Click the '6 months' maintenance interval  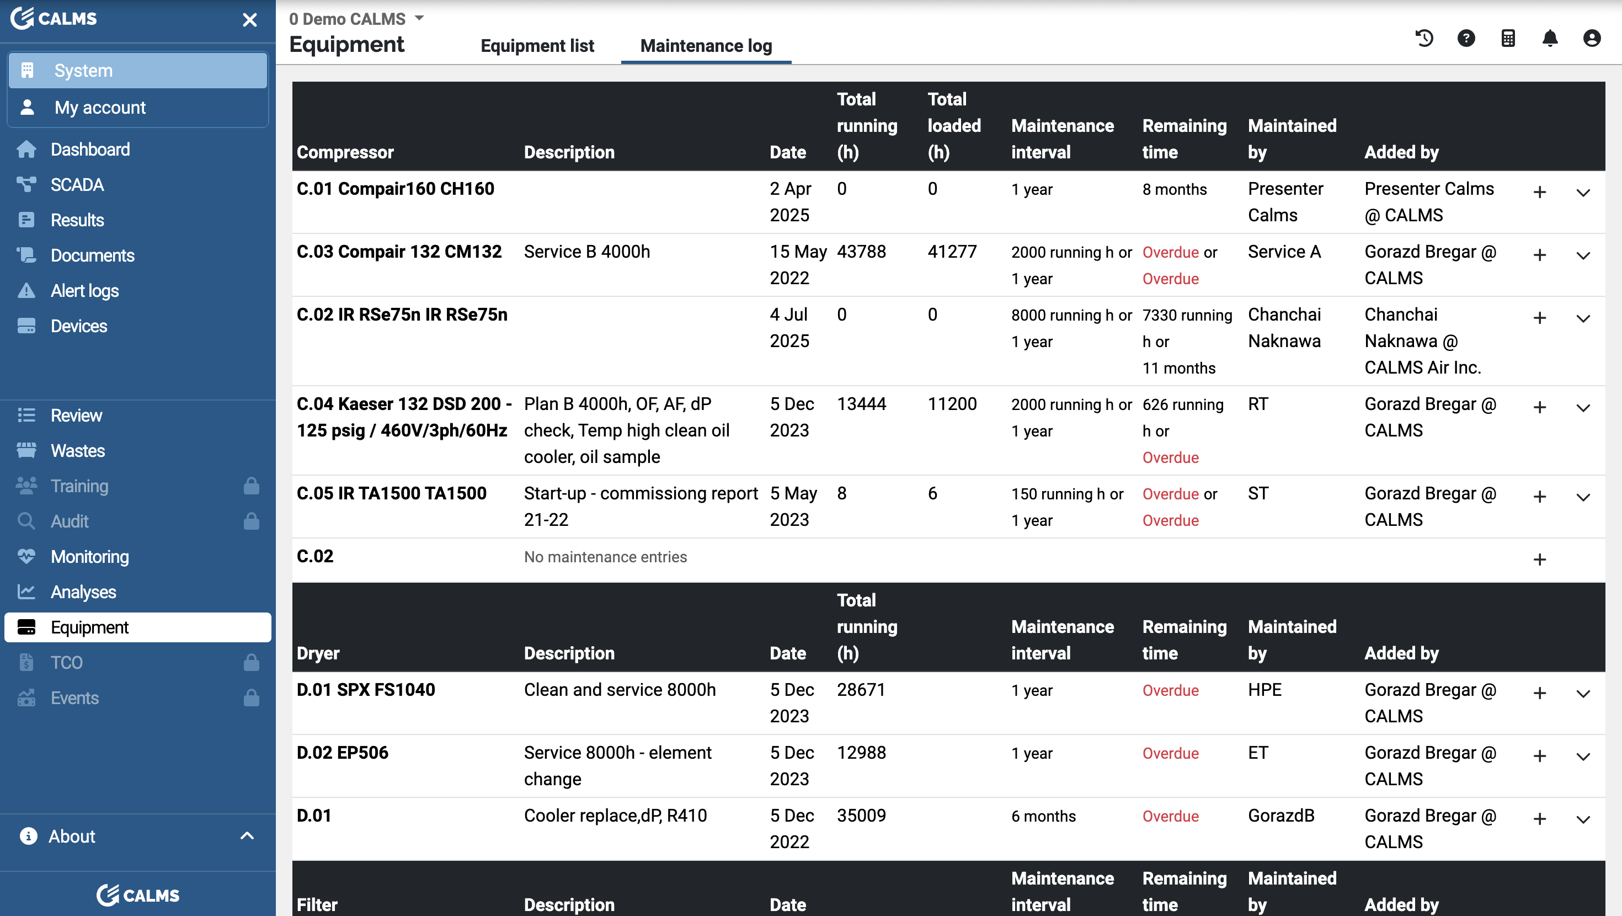1043,817
